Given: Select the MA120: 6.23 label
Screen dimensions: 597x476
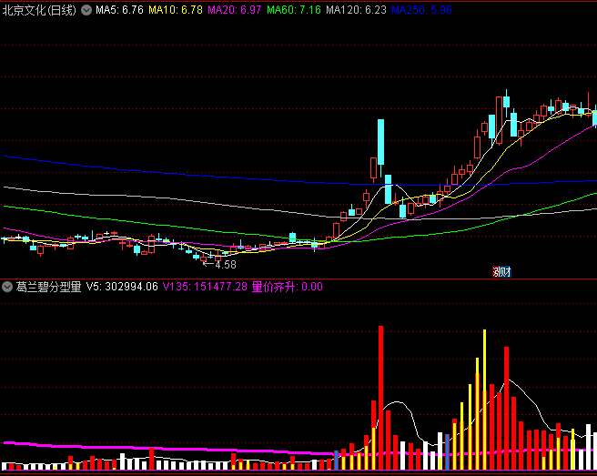Looking at the screenshot, I should (356, 10).
